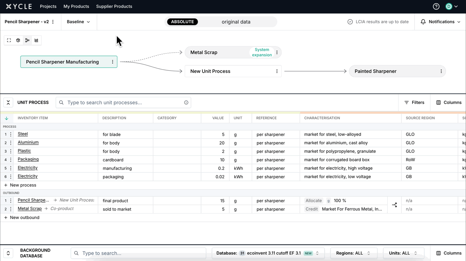Screen dimensions: 466x261
Task: Open Painted Sharpener node three-dot menu
Action: [x=441, y=71]
